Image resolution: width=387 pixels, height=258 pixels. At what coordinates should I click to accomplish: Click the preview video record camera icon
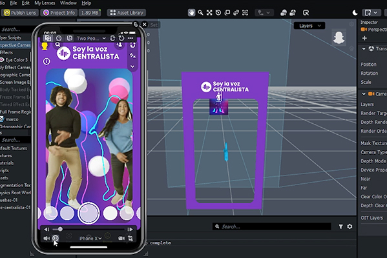[x=121, y=238]
